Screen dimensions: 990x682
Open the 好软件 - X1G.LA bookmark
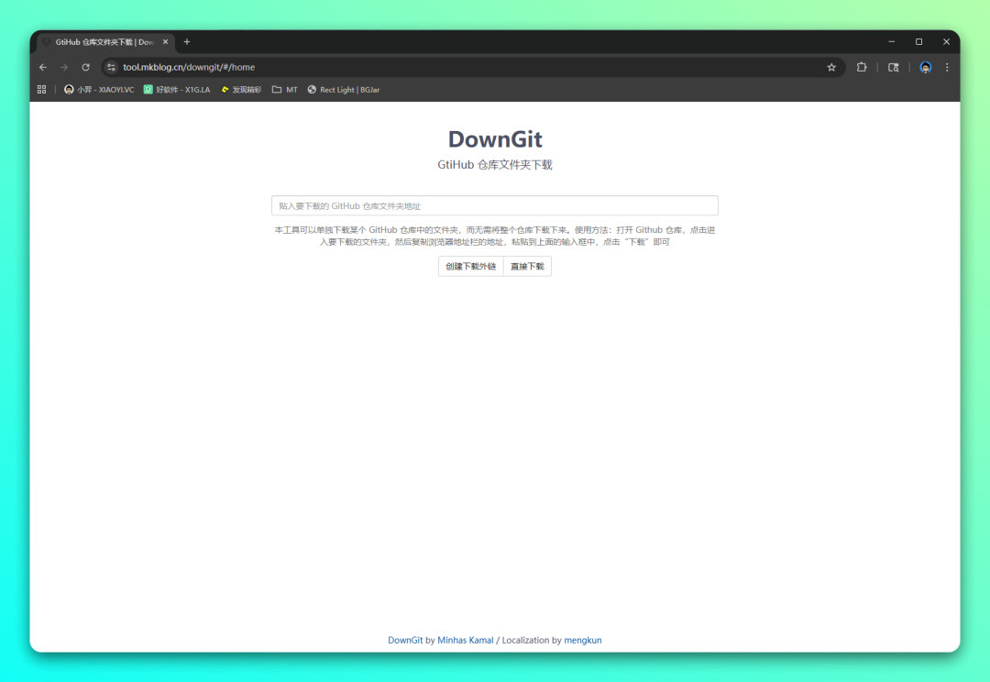176,90
